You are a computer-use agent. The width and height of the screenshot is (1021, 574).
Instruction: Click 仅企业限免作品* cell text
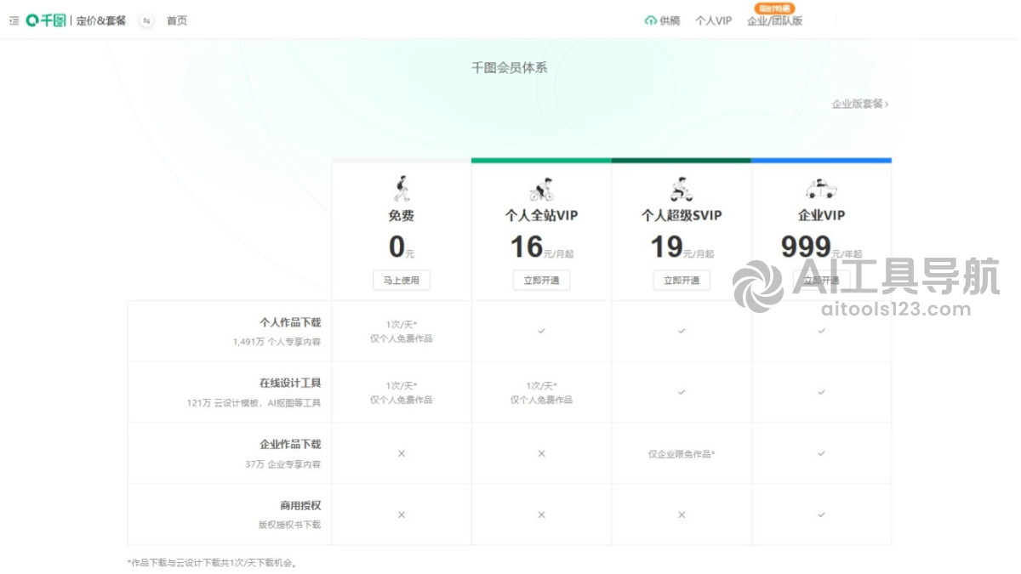pos(682,454)
